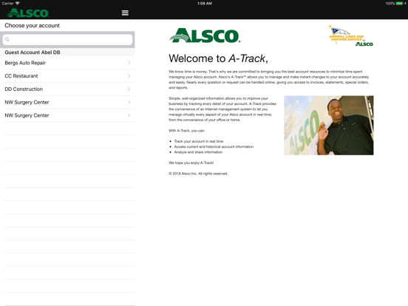Select Bergs Auto Repair account
The width and height of the screenshot is (408, 306).
[x=67, y=63]
